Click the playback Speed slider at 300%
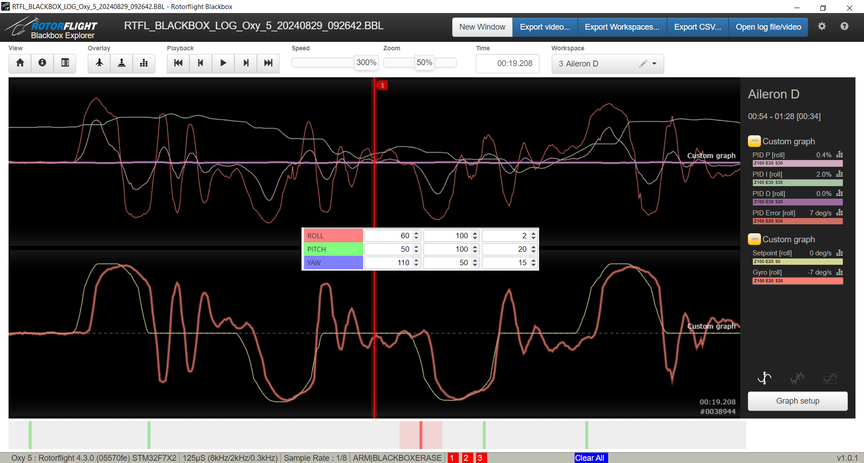Image resolution: width=864 pixels, height=463 pixels. [x=366, y=62]
